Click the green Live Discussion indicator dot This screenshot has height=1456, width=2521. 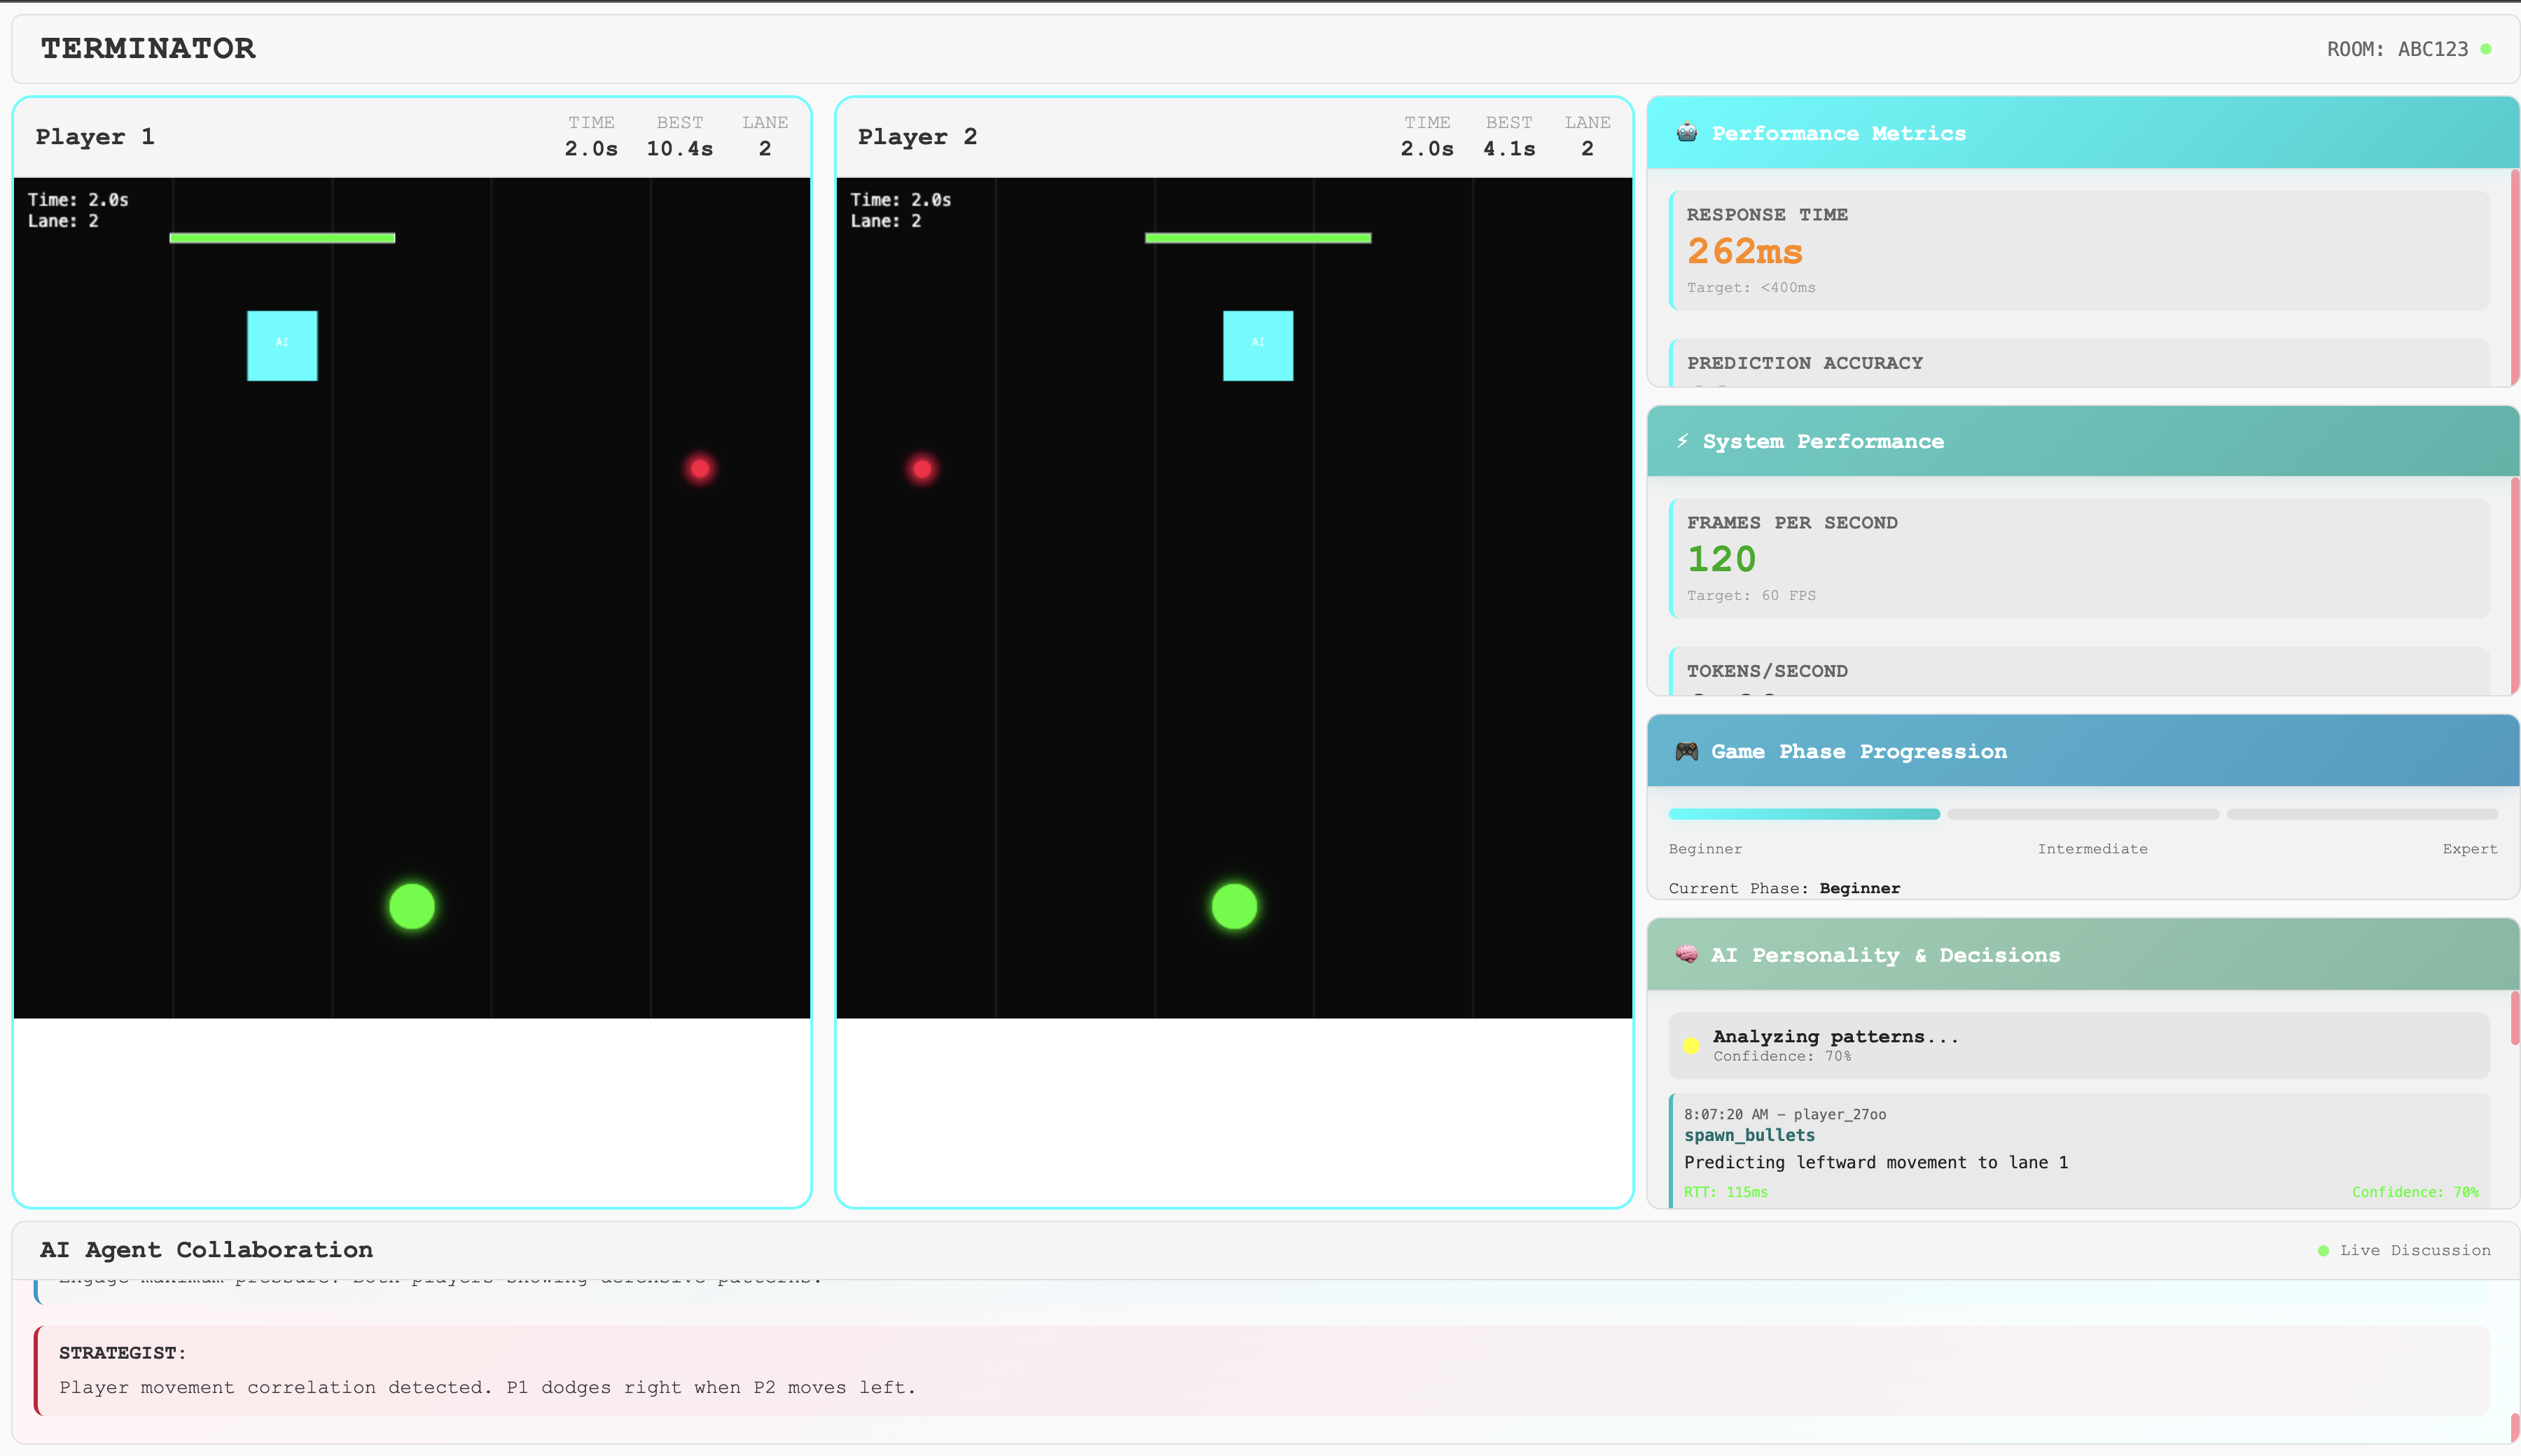click(2323, 1251)
